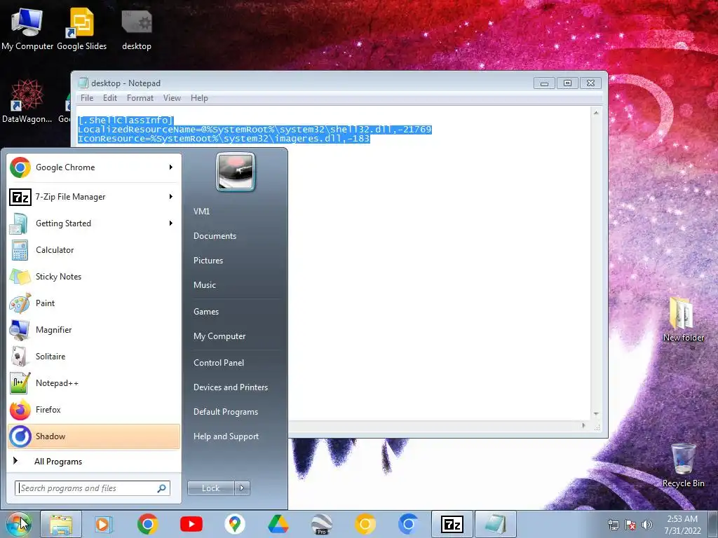Click Notepad vertical scrollbar down arrow
718x538 pixels.
click(x=596, y=413)
